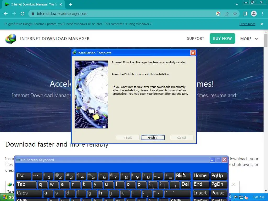Click Finish to exit the installation
268x201 pixels.
[153, 138]
